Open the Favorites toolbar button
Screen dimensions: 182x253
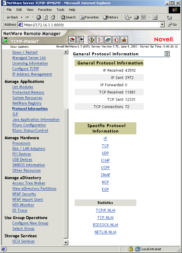[x=89, y=17]
